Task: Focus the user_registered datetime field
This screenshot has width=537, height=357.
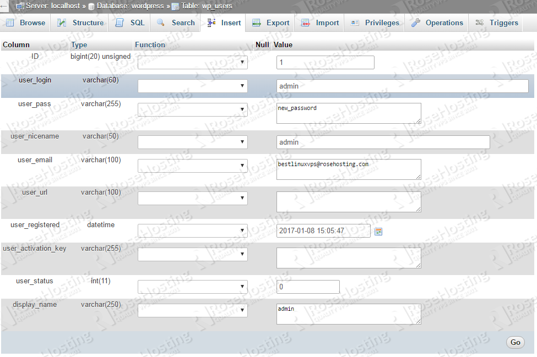Action: pyautogui.click(x=323, y=230)
